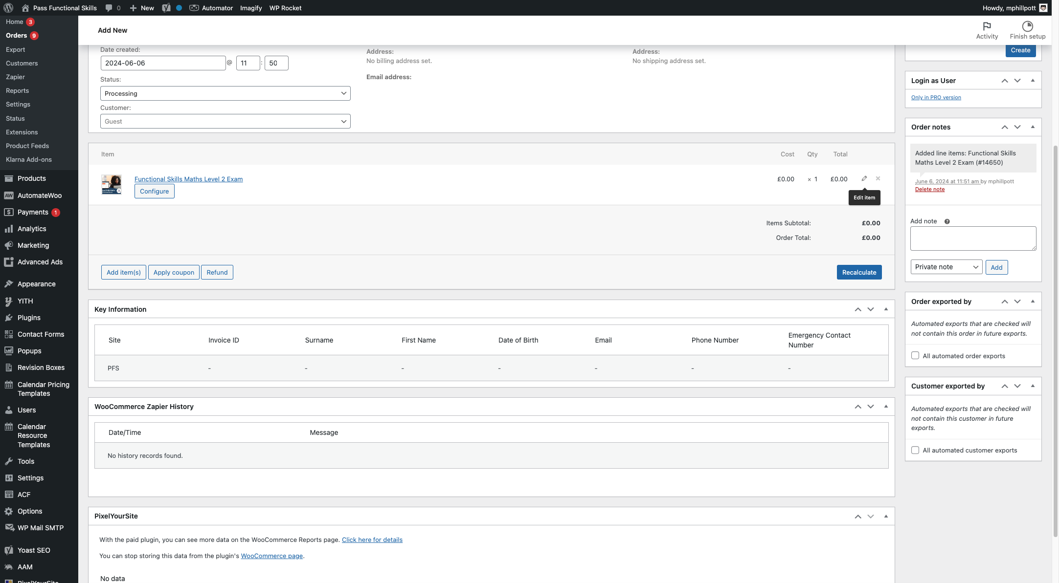Viewport: 1059px width, 583px height.
Task: Click the hour field showing 11
Action: point(248,63)
